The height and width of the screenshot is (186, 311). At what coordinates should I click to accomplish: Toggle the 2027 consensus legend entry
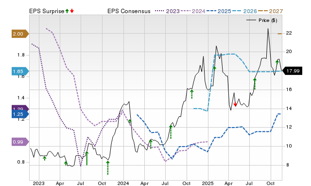click(x=270, y=11)
